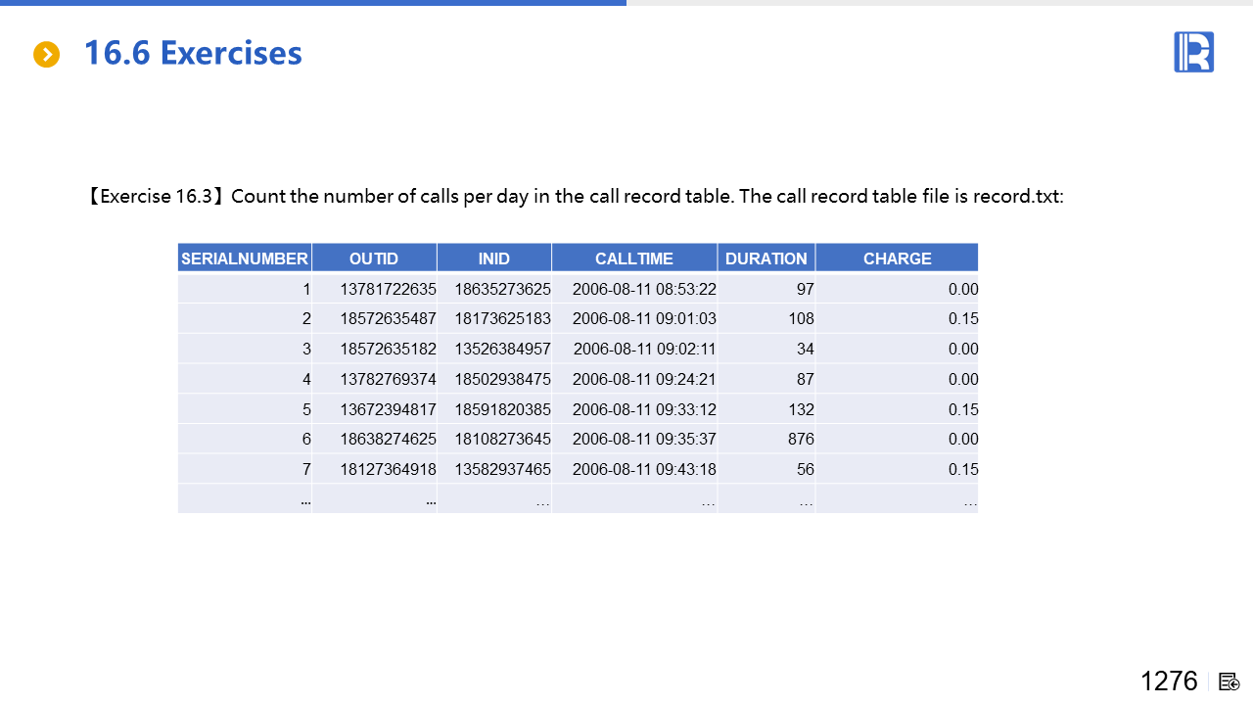Viewport: 1253px width, 705px height.
Task: Select the OUTID column header
Action: pyautogui.click(x=374, y=258)
